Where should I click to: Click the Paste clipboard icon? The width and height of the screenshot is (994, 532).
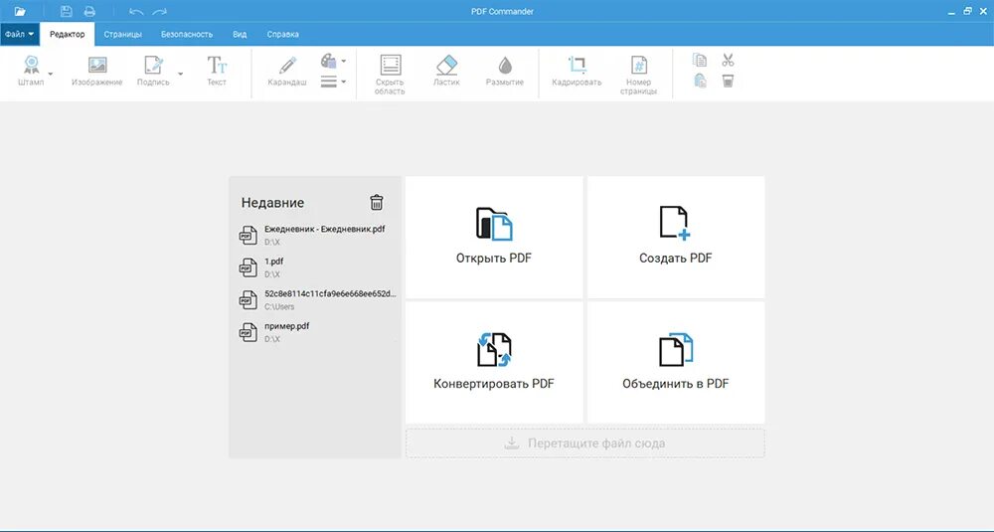700,81
